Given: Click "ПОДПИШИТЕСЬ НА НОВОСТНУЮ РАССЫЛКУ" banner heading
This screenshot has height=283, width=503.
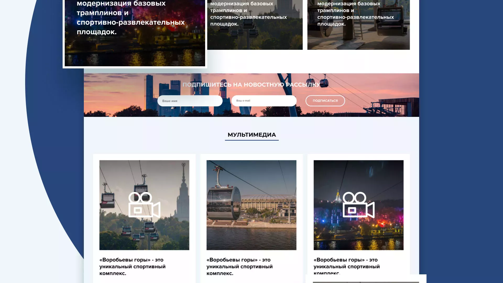Looking at the screenshot, I should click(x=251, y=85).
